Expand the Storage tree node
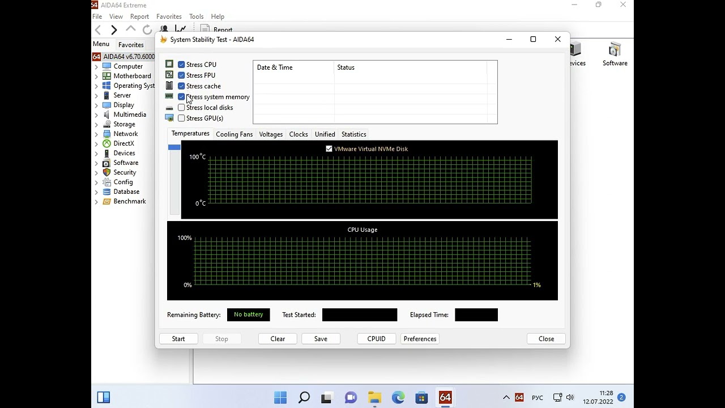 coord(96,125)
